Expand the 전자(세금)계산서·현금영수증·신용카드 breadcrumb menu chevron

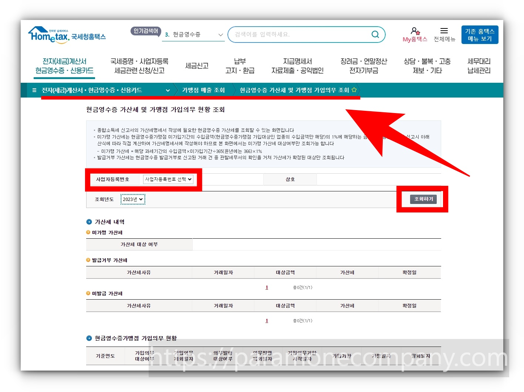pyautogui.click(x=168, y=90)
